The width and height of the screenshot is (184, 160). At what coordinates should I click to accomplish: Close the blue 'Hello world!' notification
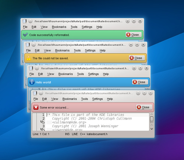click(140, 82)
